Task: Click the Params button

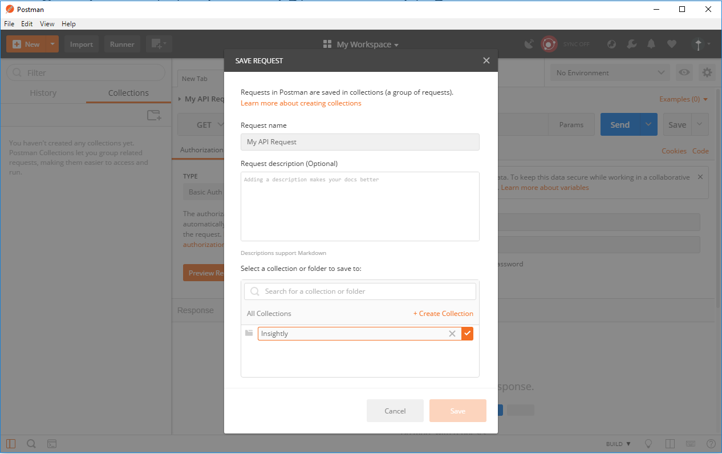Action: [x=571, y=125]
